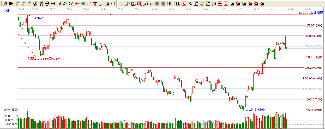
Task: Click the 50.0%(180) level label
Action: click(313, 36)
